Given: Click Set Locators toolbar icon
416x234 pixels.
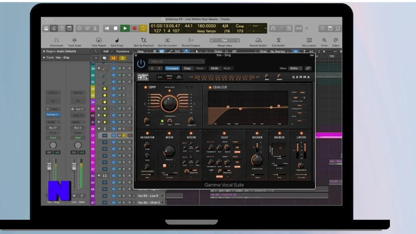Looking at the screenshot, I should click(309, 40).
